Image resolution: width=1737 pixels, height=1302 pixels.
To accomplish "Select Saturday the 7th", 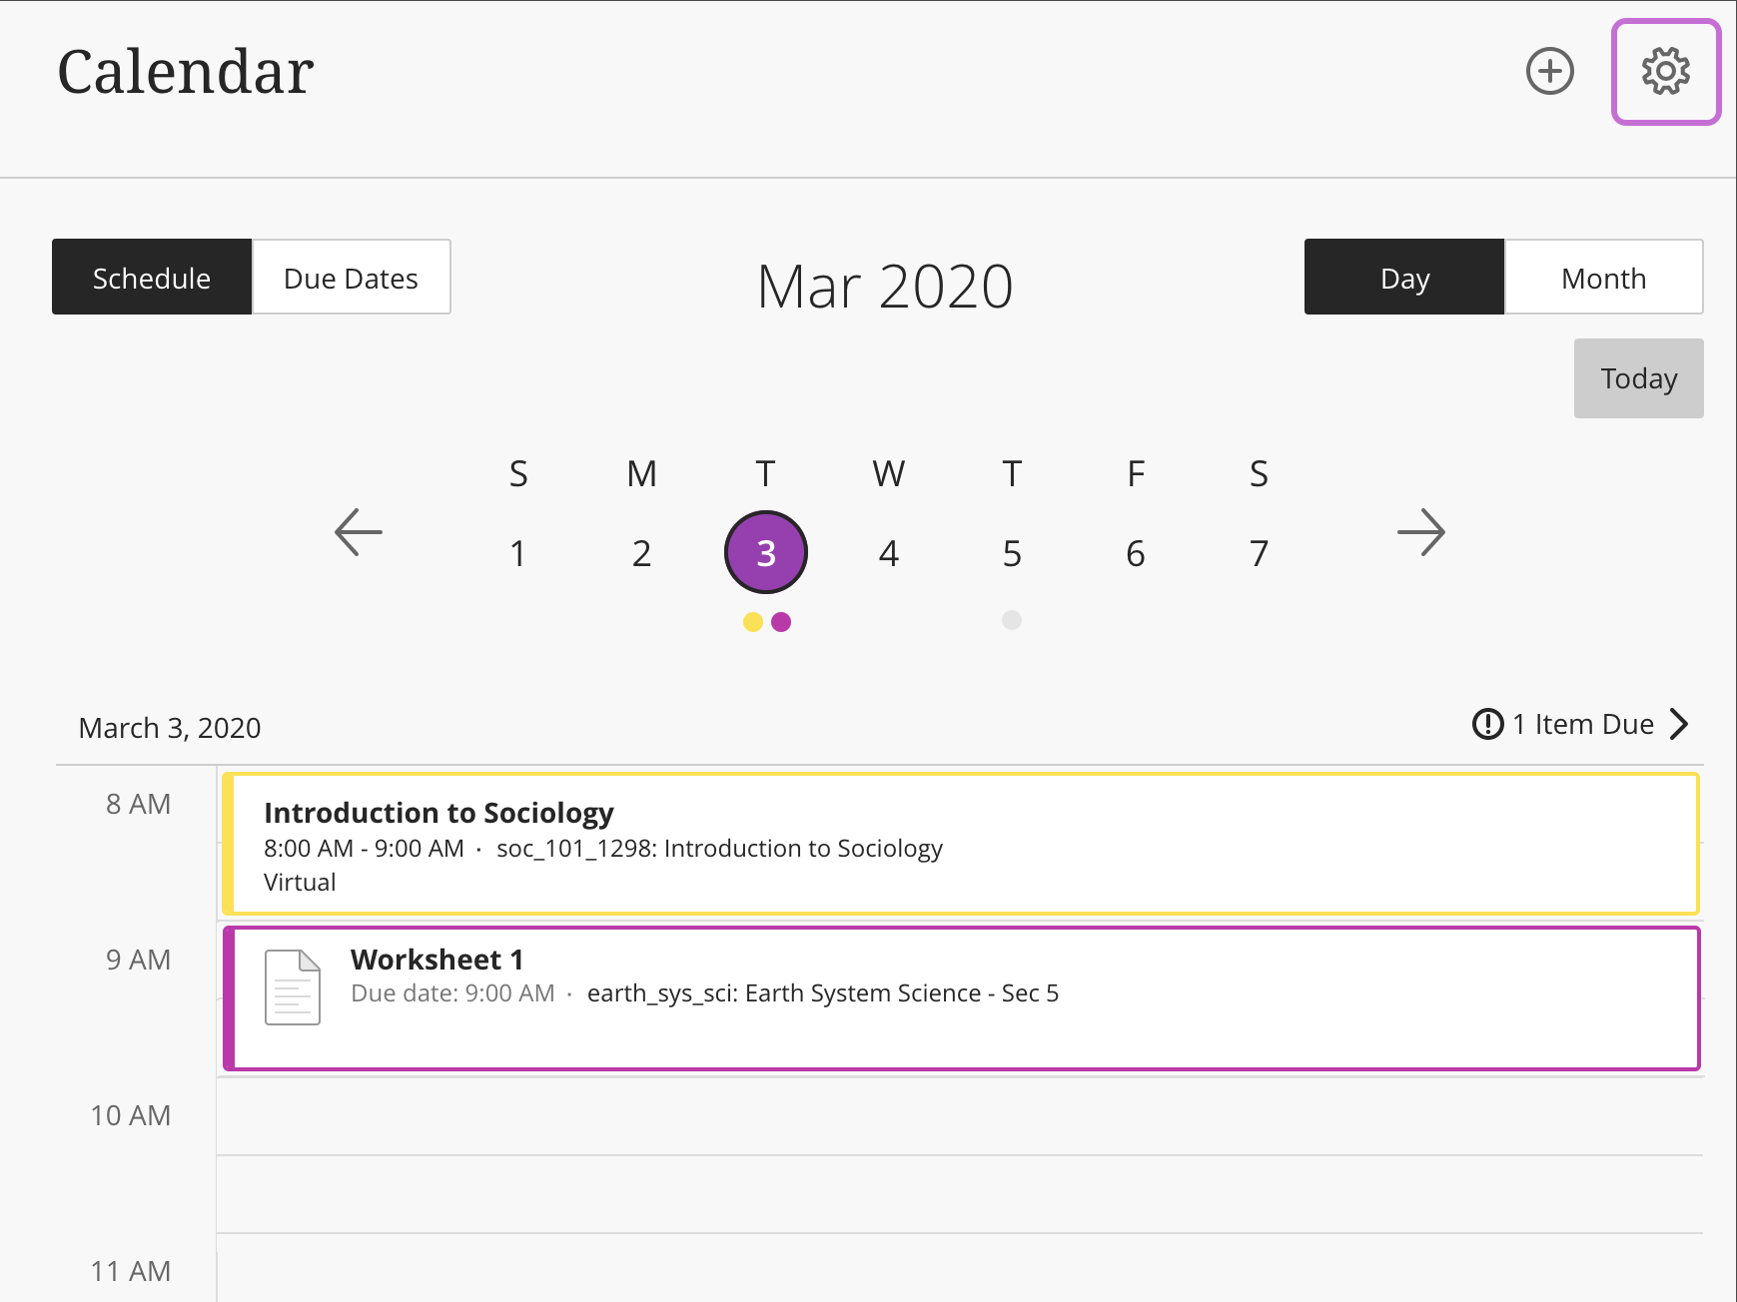I will [1259, 553].
